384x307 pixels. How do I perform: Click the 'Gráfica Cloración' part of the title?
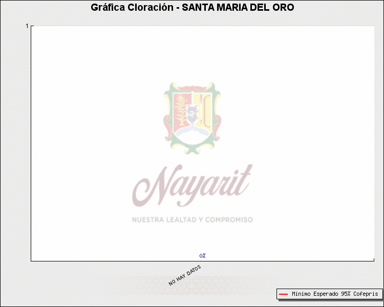[132, 8]
